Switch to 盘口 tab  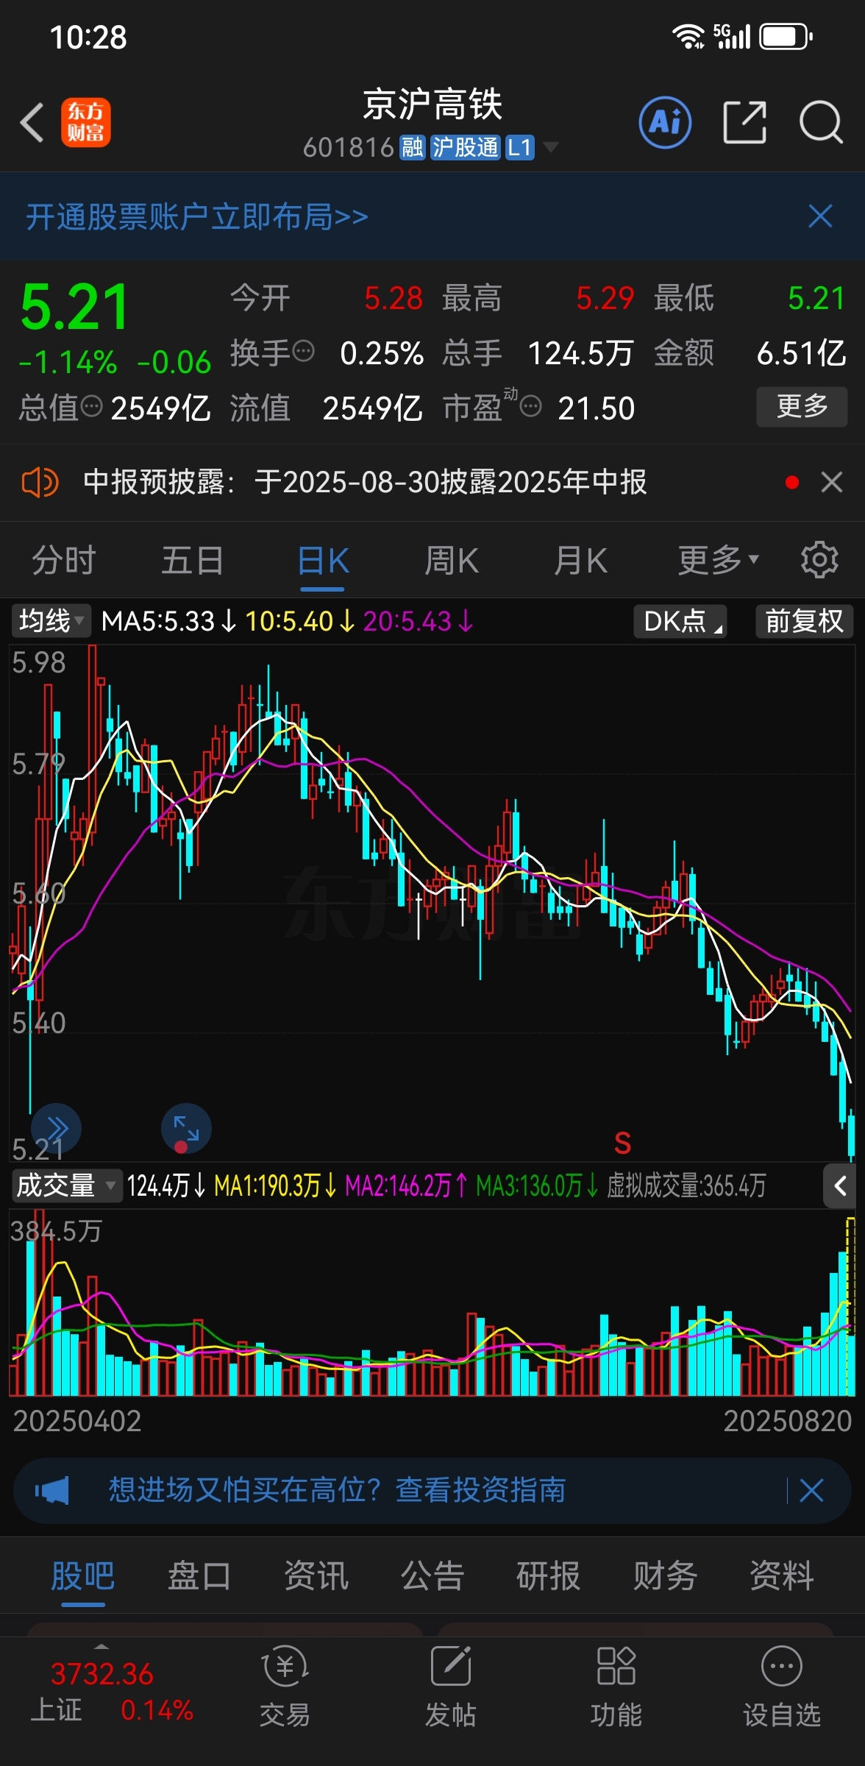(199, 1576)
